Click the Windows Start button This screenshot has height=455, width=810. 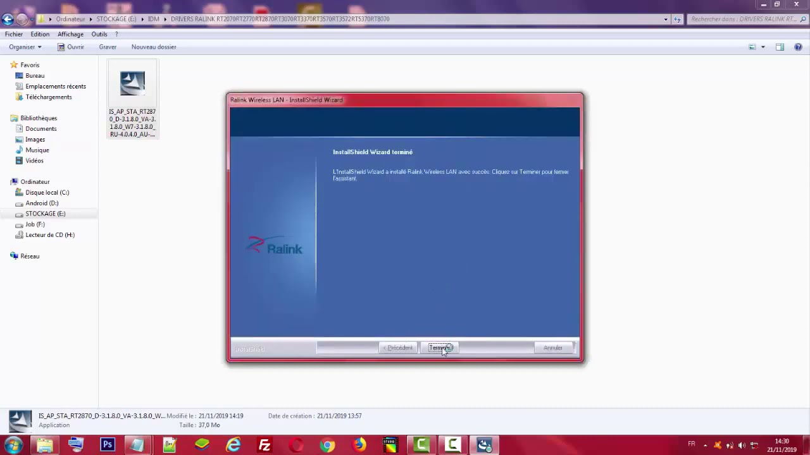[13, 445]
